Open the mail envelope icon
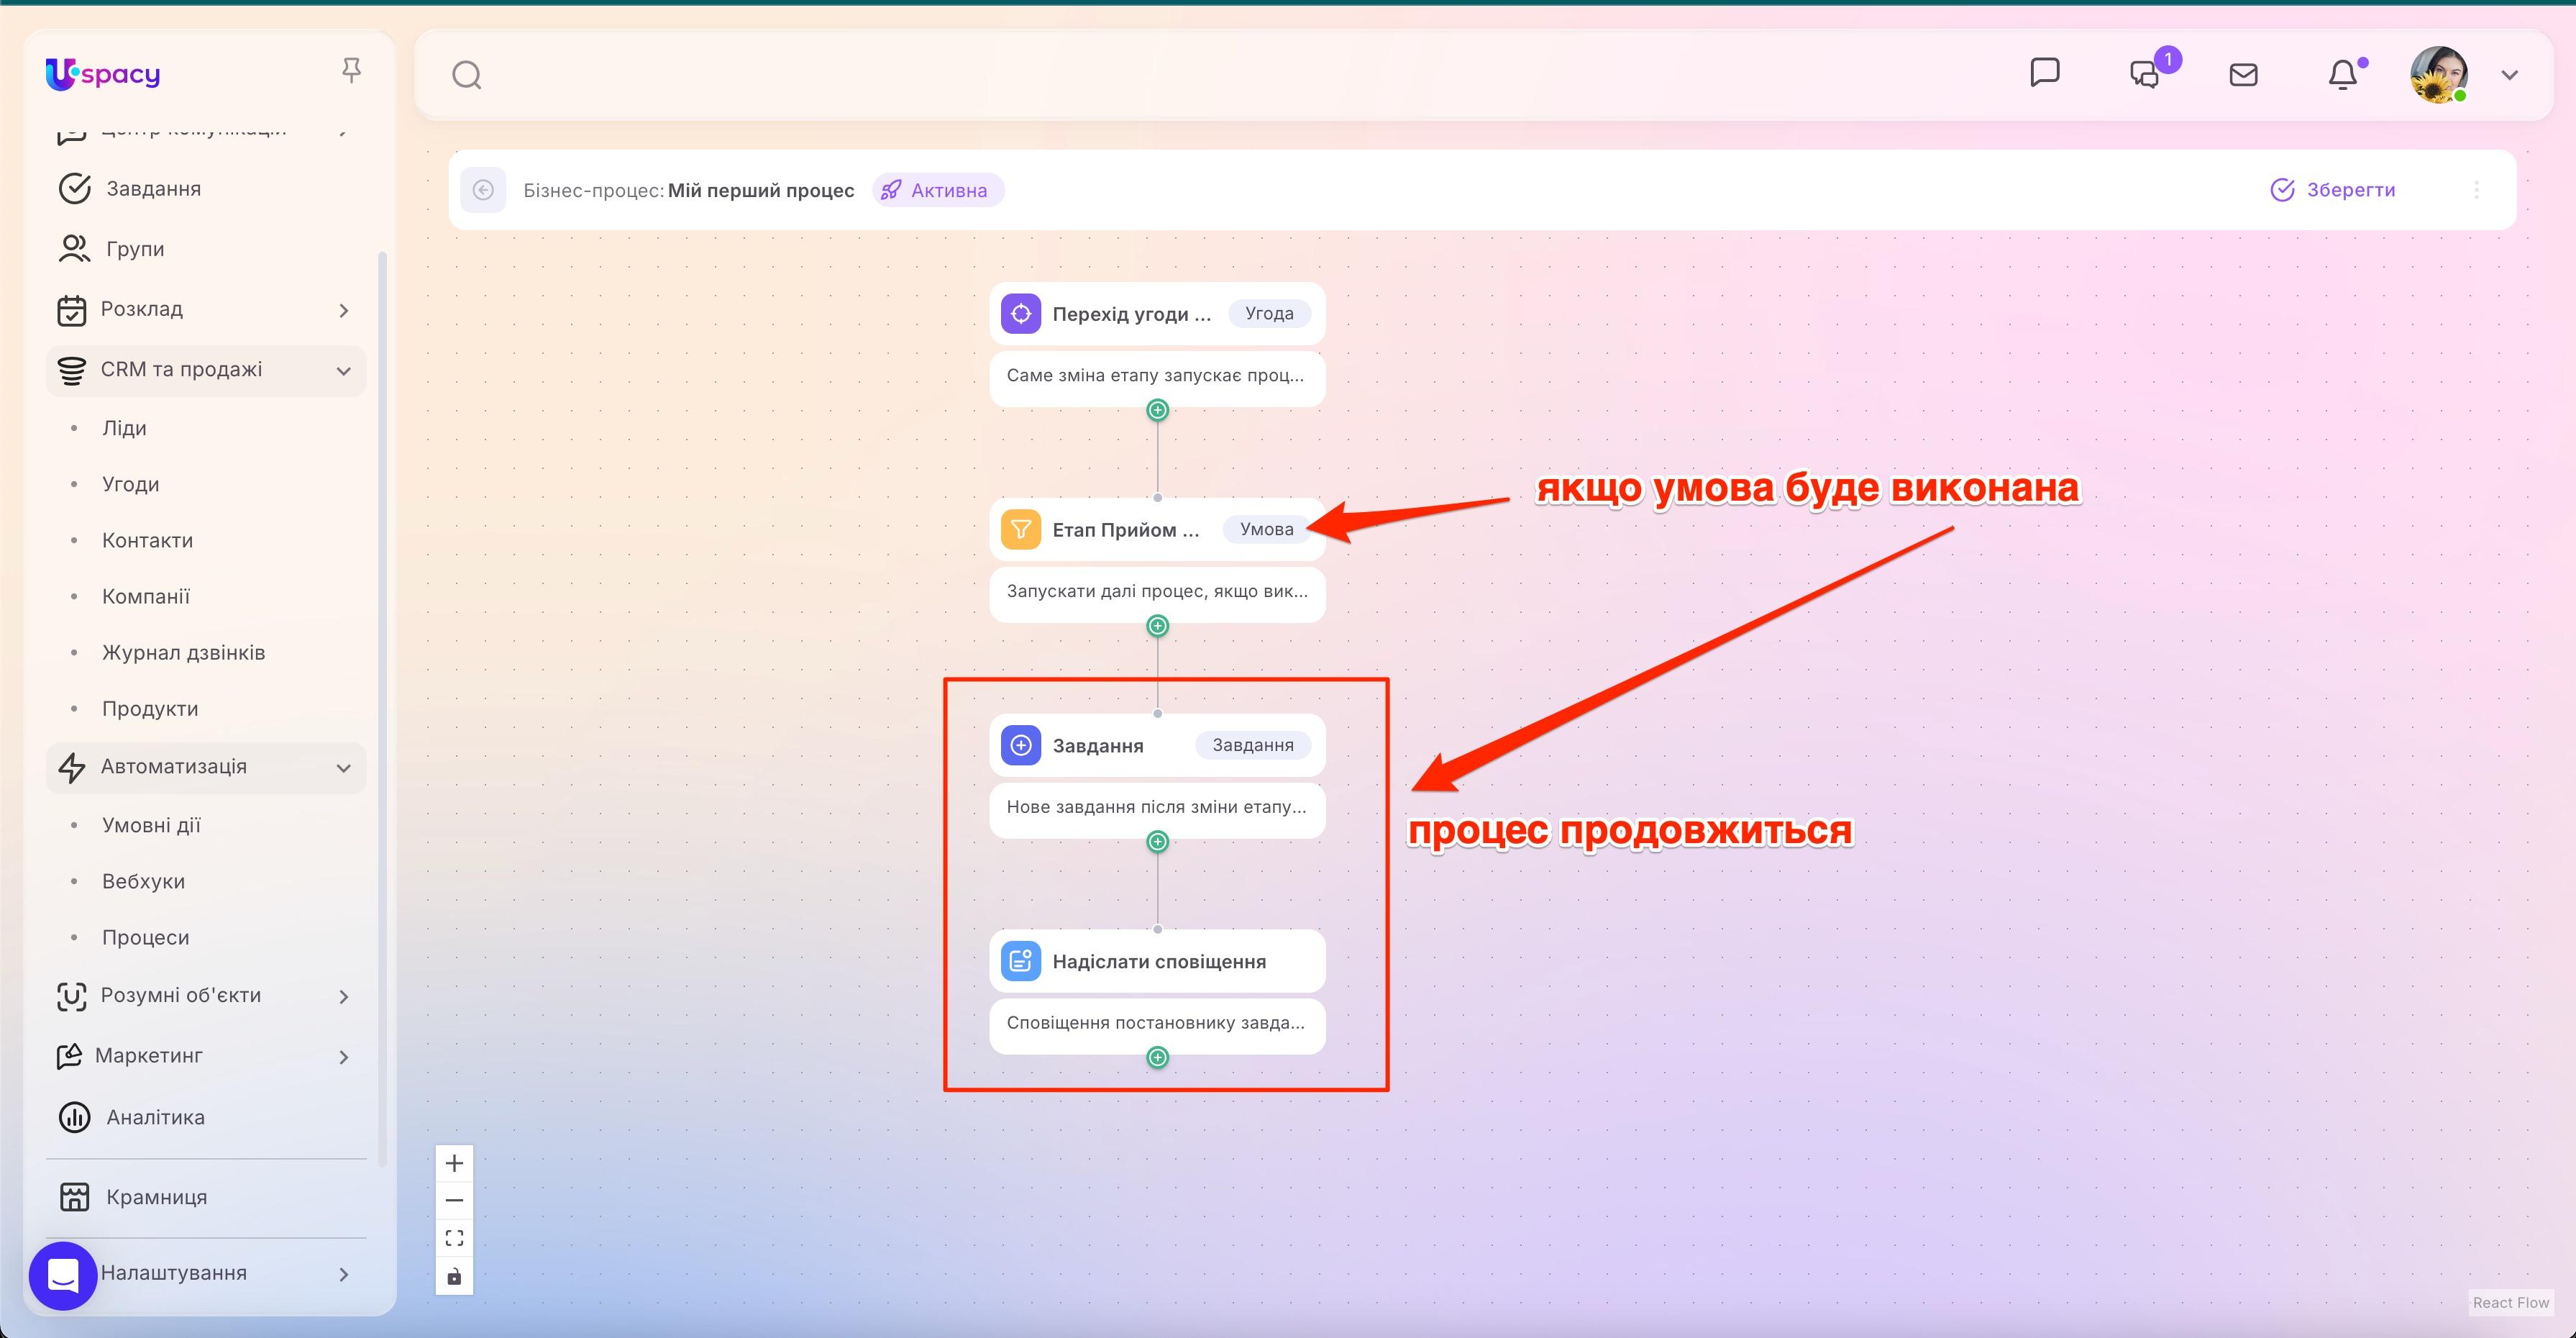The image size is (2576, 1338). click(2243, 74)
